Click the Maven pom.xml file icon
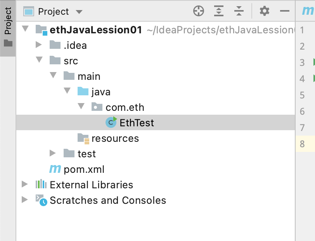The width and height of the screenshot is (315, 241). [55, 169]
